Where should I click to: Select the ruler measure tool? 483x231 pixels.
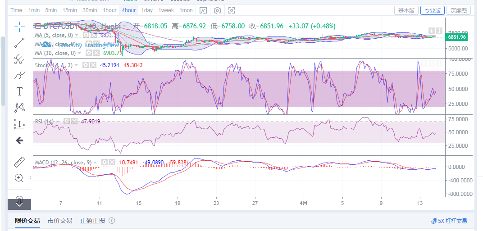[19, 162]
